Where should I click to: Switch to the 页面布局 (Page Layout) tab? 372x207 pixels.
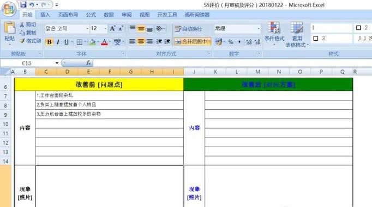(x=68, y=15)
